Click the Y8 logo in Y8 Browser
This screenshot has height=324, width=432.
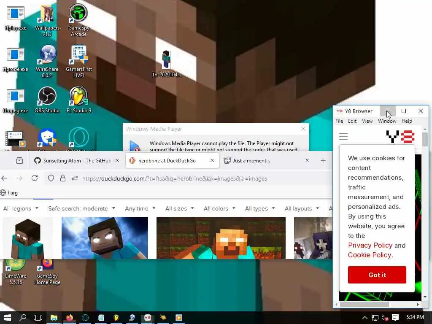coord(400,137)
